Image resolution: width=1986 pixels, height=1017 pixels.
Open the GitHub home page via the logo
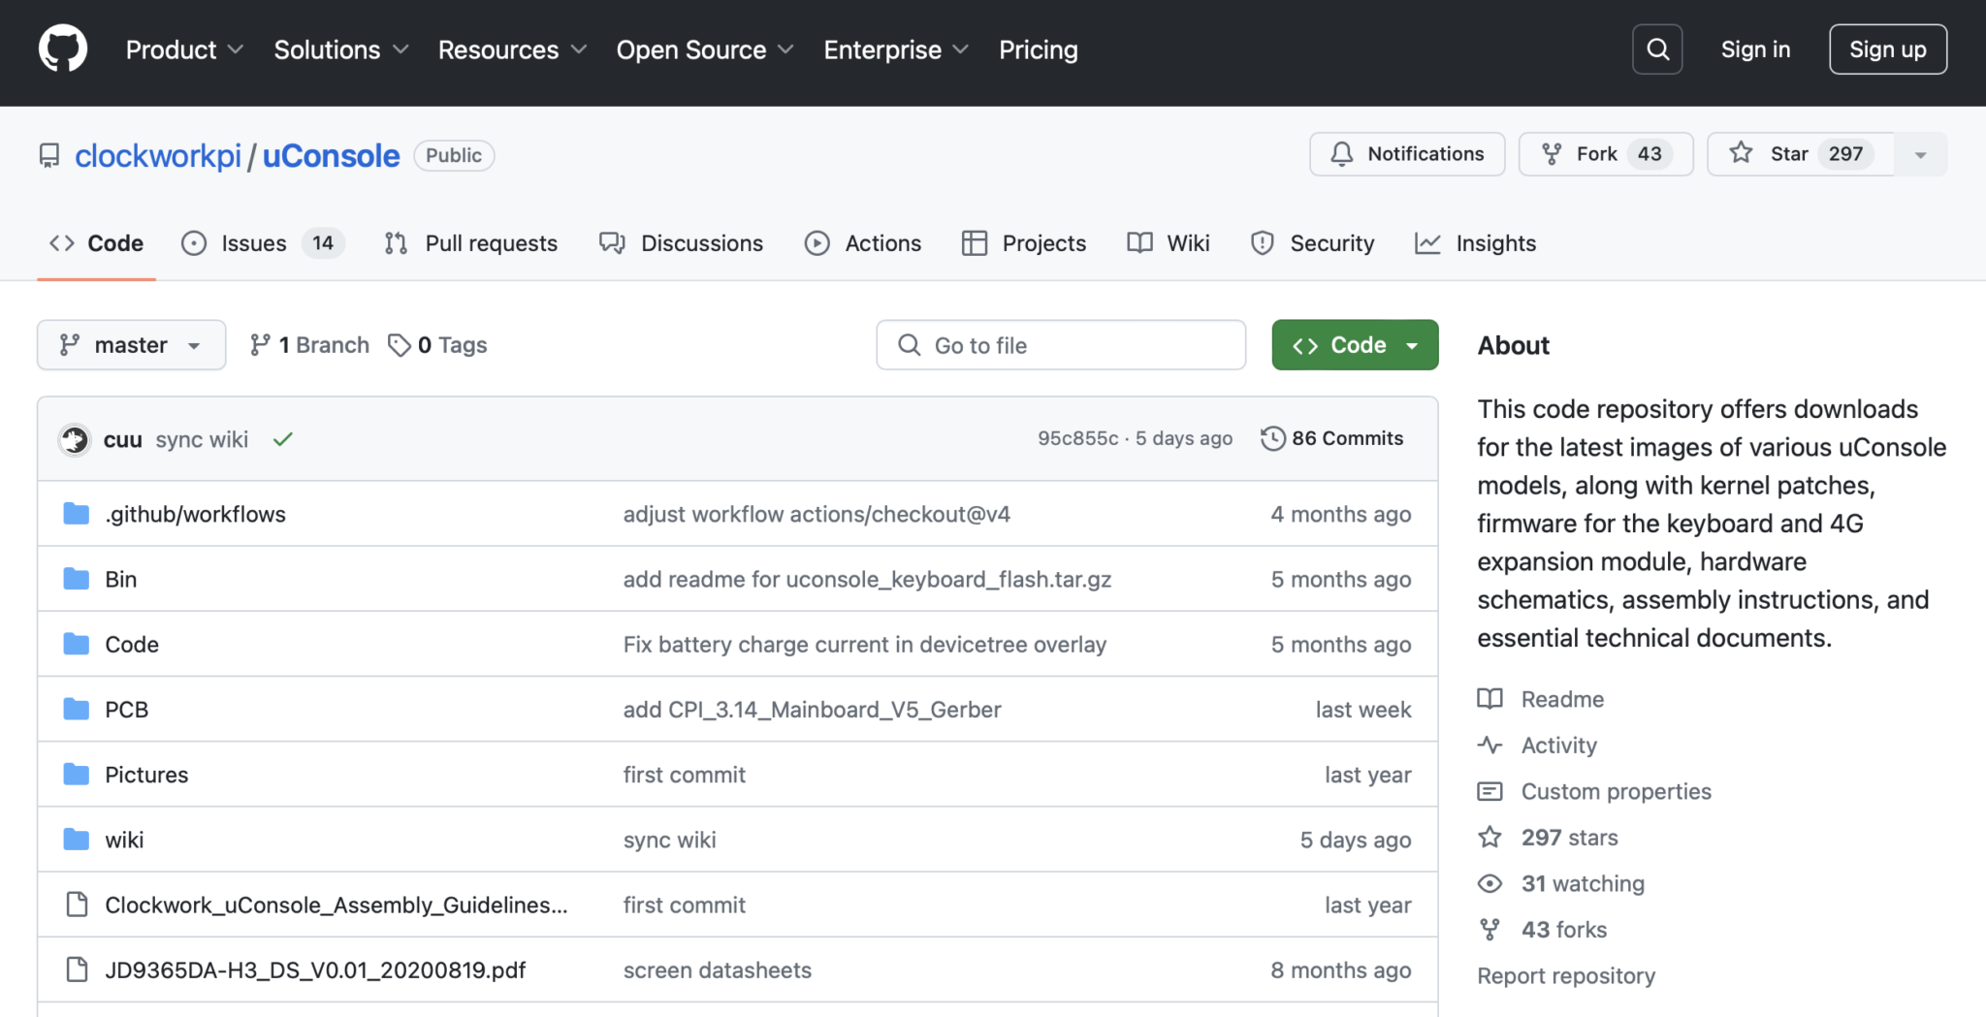pos(62,47)
